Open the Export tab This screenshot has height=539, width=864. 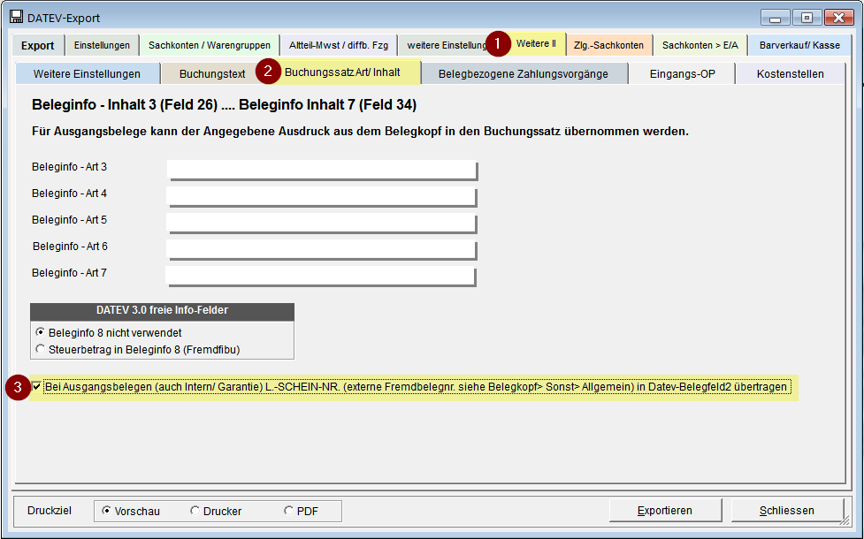37,46
